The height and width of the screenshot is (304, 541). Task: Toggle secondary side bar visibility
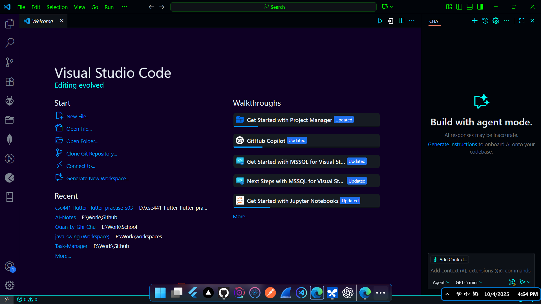[480, 7]
